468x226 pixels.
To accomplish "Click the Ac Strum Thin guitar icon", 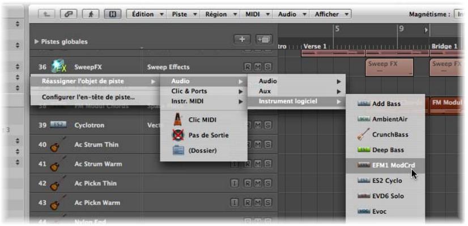I will 58,144.
